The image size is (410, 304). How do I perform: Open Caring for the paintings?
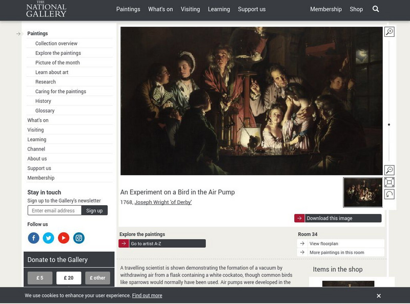pos(60,92)
